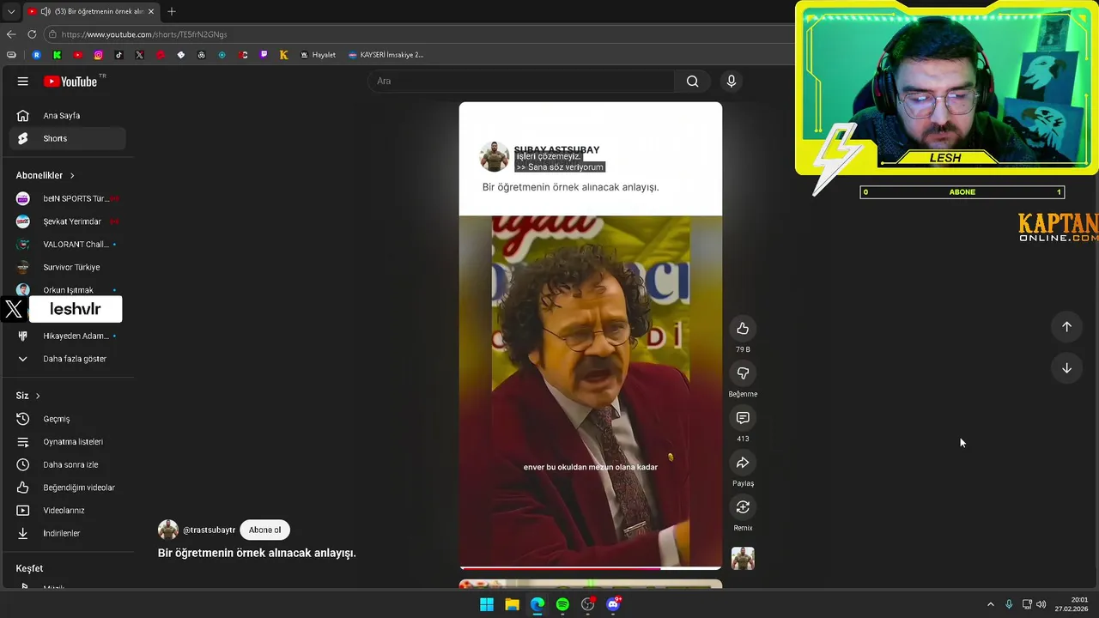
Task: Open the sound thumbnail below Remix
Action: (743, 559)
